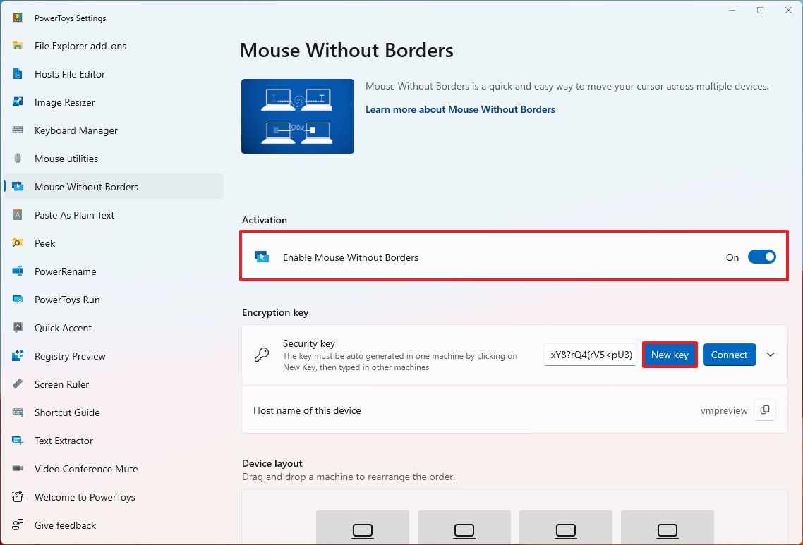The width and height of the screenshot is (803, 545).
Task: Click the Screen Ruler icon
Action: coord(18,384)
